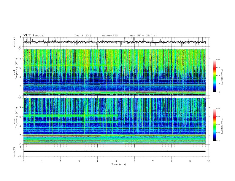Click the "-5" voltage tick of ch.3(V) panel

(x=20, y=156)
